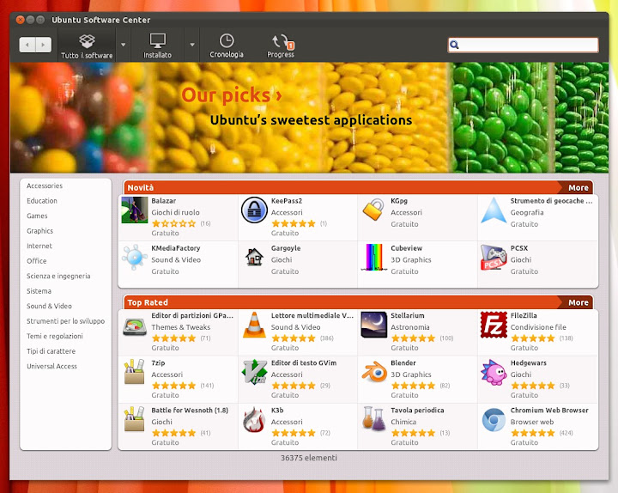Viewport: 618px width, 493px height.
Task: Click the K3b disc burner icon
Action: point(254,419)
